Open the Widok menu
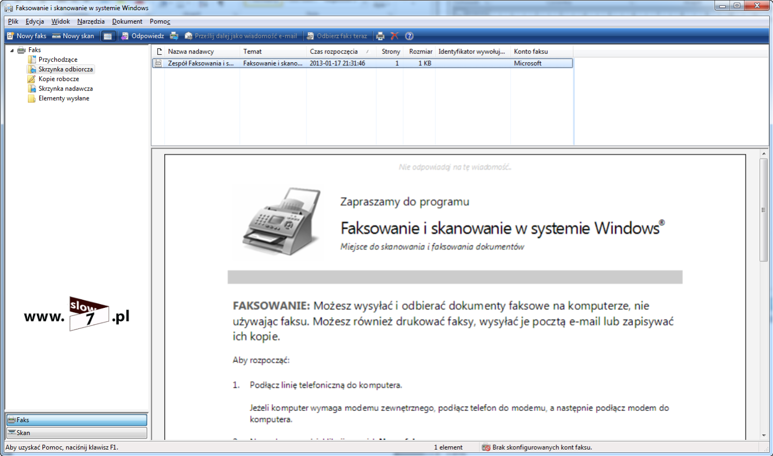Image resolution: width=773 pixels, height=456 pixels. (x=61, y=21)
